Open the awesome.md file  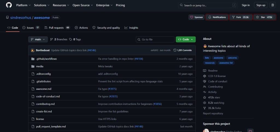click(43, 89)
